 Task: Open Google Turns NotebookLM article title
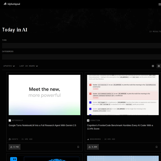[42, 125]
